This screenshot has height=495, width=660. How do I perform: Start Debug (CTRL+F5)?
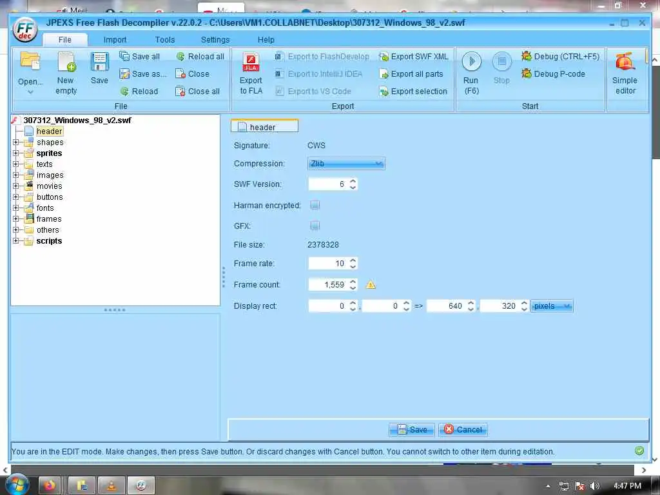point(560,57)
